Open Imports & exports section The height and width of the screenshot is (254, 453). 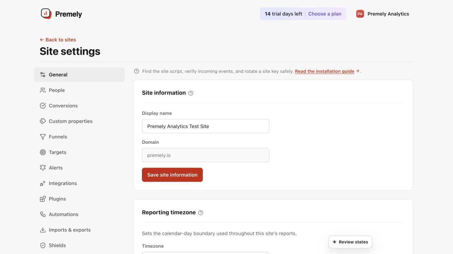tap(79, 230)
